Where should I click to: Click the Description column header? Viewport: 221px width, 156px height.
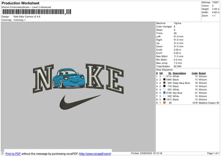tap(179, 73)
